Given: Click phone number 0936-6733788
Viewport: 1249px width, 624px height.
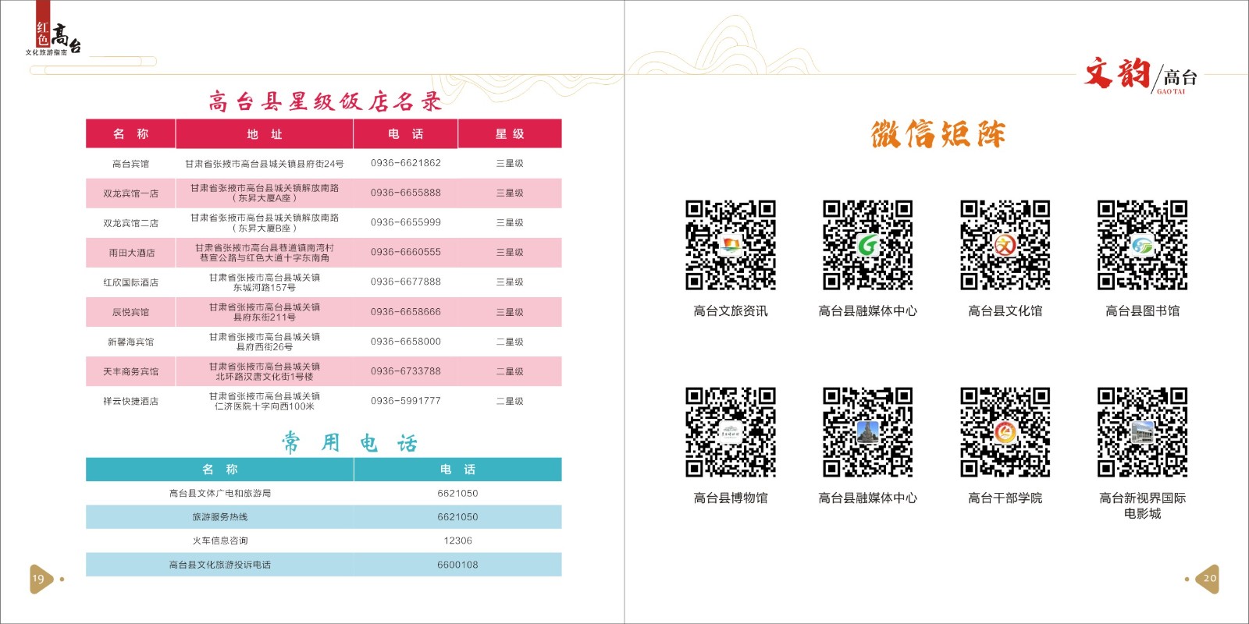Looking at the screenshot, I should point(406,370).
